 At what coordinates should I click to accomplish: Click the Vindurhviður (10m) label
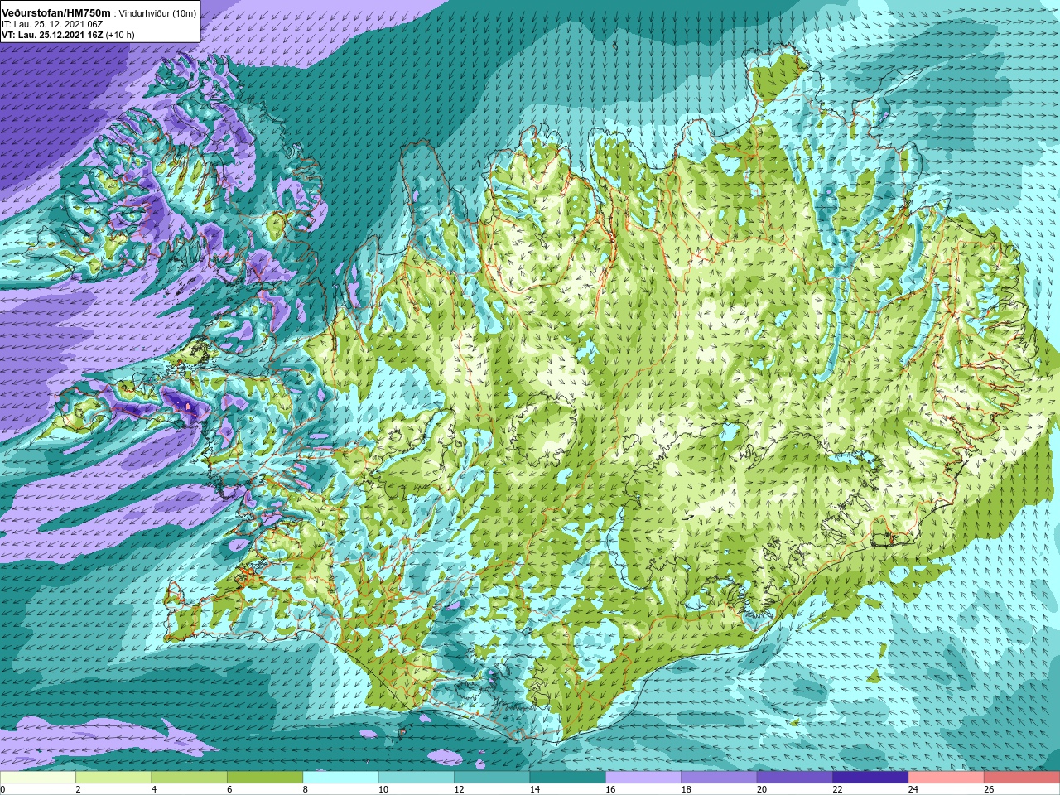[157, 13]
